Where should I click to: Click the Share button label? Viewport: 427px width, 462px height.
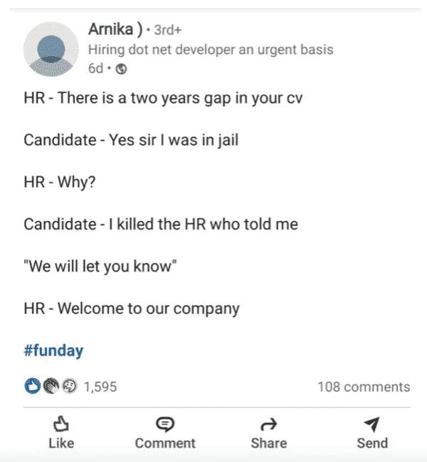pyautogui.click(x=269, y=443)
